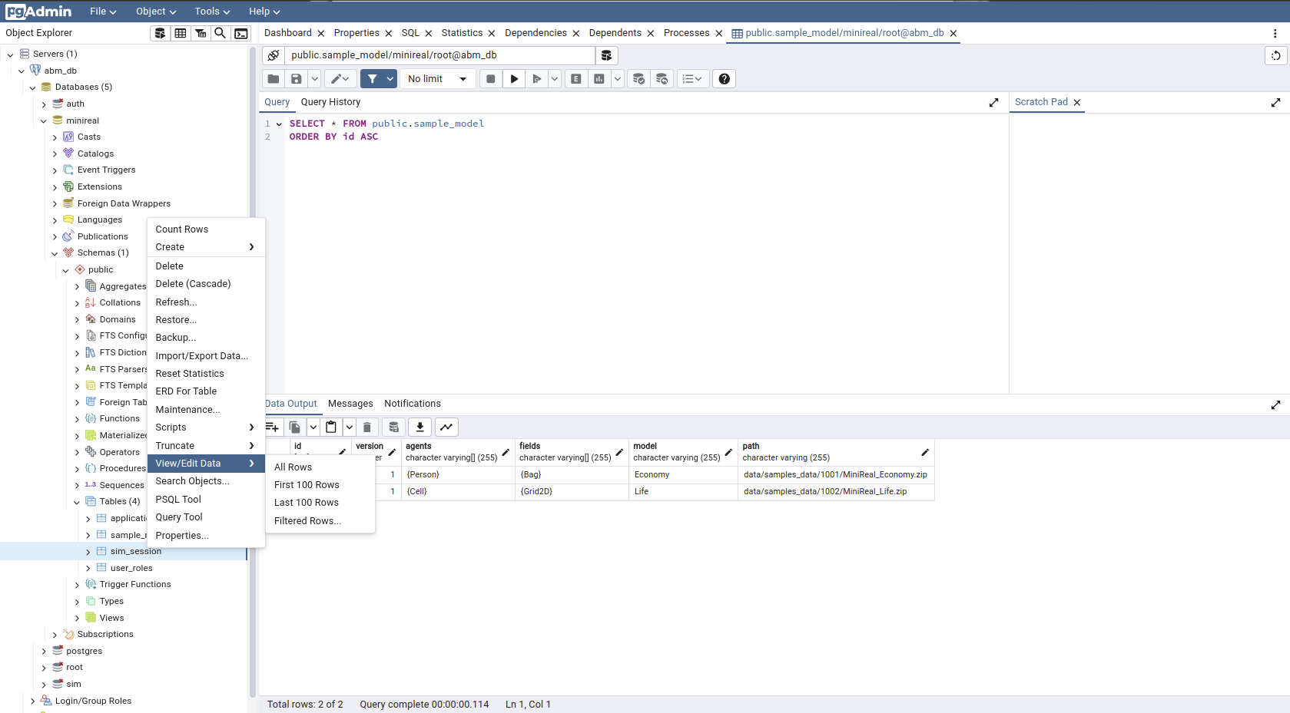Click the View Data grid icon in Object Explorer
The height and width of the screenshot is (713, 1290).
click(x=180, y=33)
